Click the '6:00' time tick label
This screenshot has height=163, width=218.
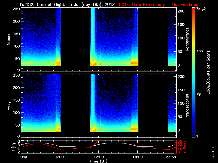(x=60, y=157)
